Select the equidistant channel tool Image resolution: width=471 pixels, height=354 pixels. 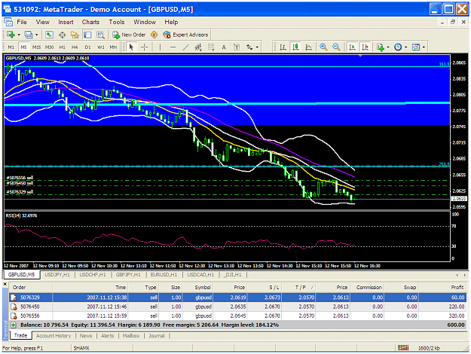click(x=198, y=47)
